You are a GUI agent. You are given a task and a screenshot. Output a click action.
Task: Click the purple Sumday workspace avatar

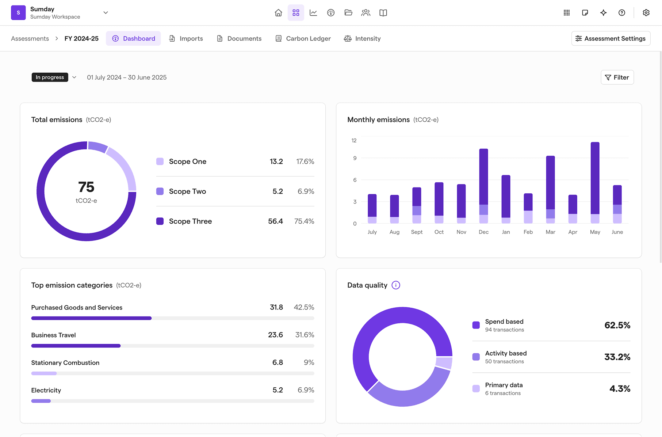(18, 13)
